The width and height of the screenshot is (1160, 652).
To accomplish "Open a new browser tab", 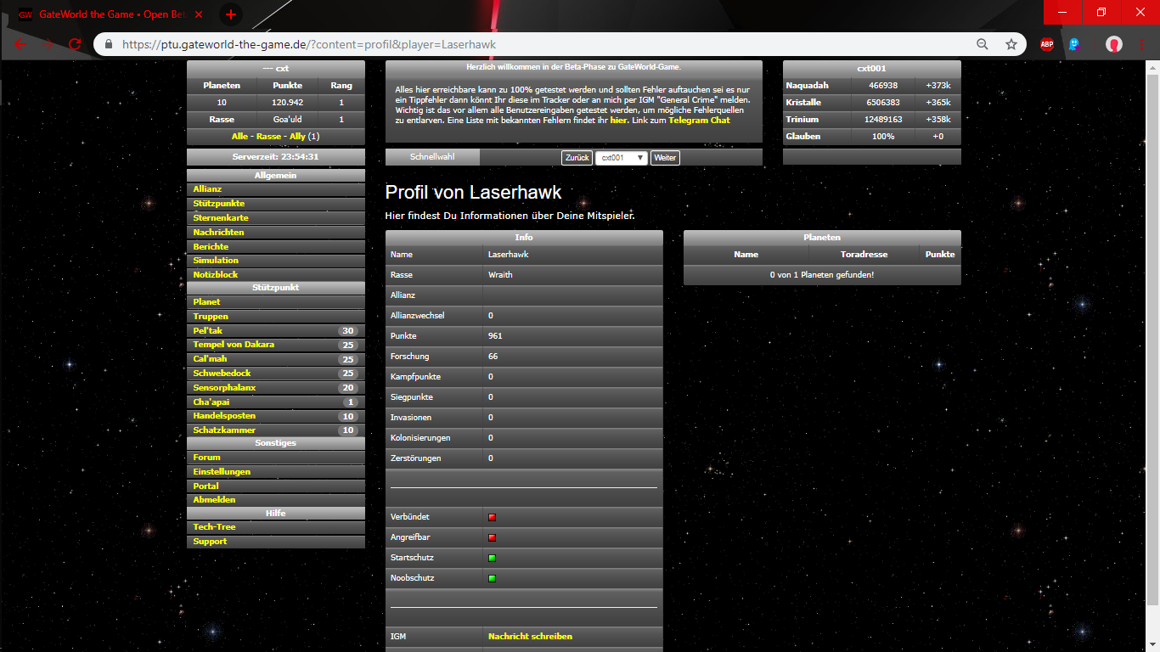I will click(231, 14).
